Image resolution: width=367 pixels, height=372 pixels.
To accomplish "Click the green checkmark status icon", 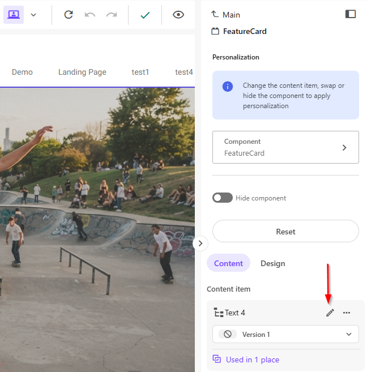I will tap(145, 15).
